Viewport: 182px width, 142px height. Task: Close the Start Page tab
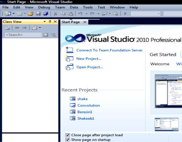pos(85,22)
